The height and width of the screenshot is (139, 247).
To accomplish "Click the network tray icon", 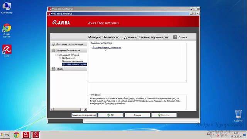I will tap(222, 135).
